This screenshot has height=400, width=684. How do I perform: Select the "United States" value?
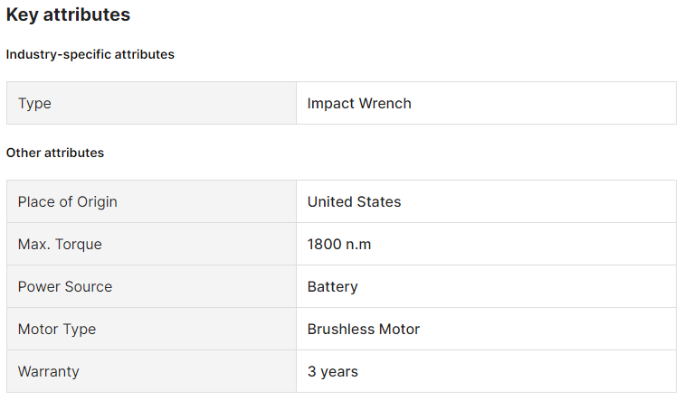click(x=354, y=202)
